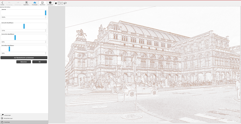
Task: Click the stepper arrows of the Gamma field
Action: [45, 17]
